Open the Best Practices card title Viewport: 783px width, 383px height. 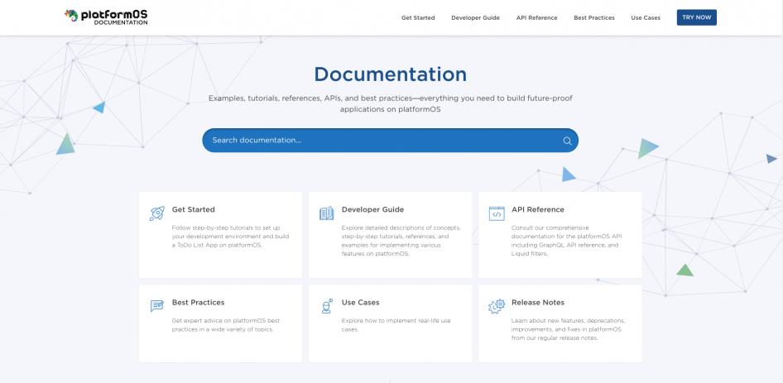pos(199,302)
